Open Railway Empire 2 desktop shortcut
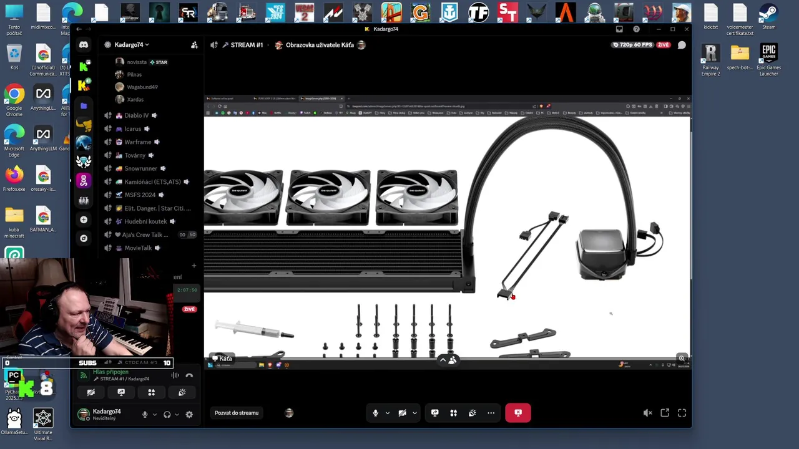799x449 pixels. point(710,60)
